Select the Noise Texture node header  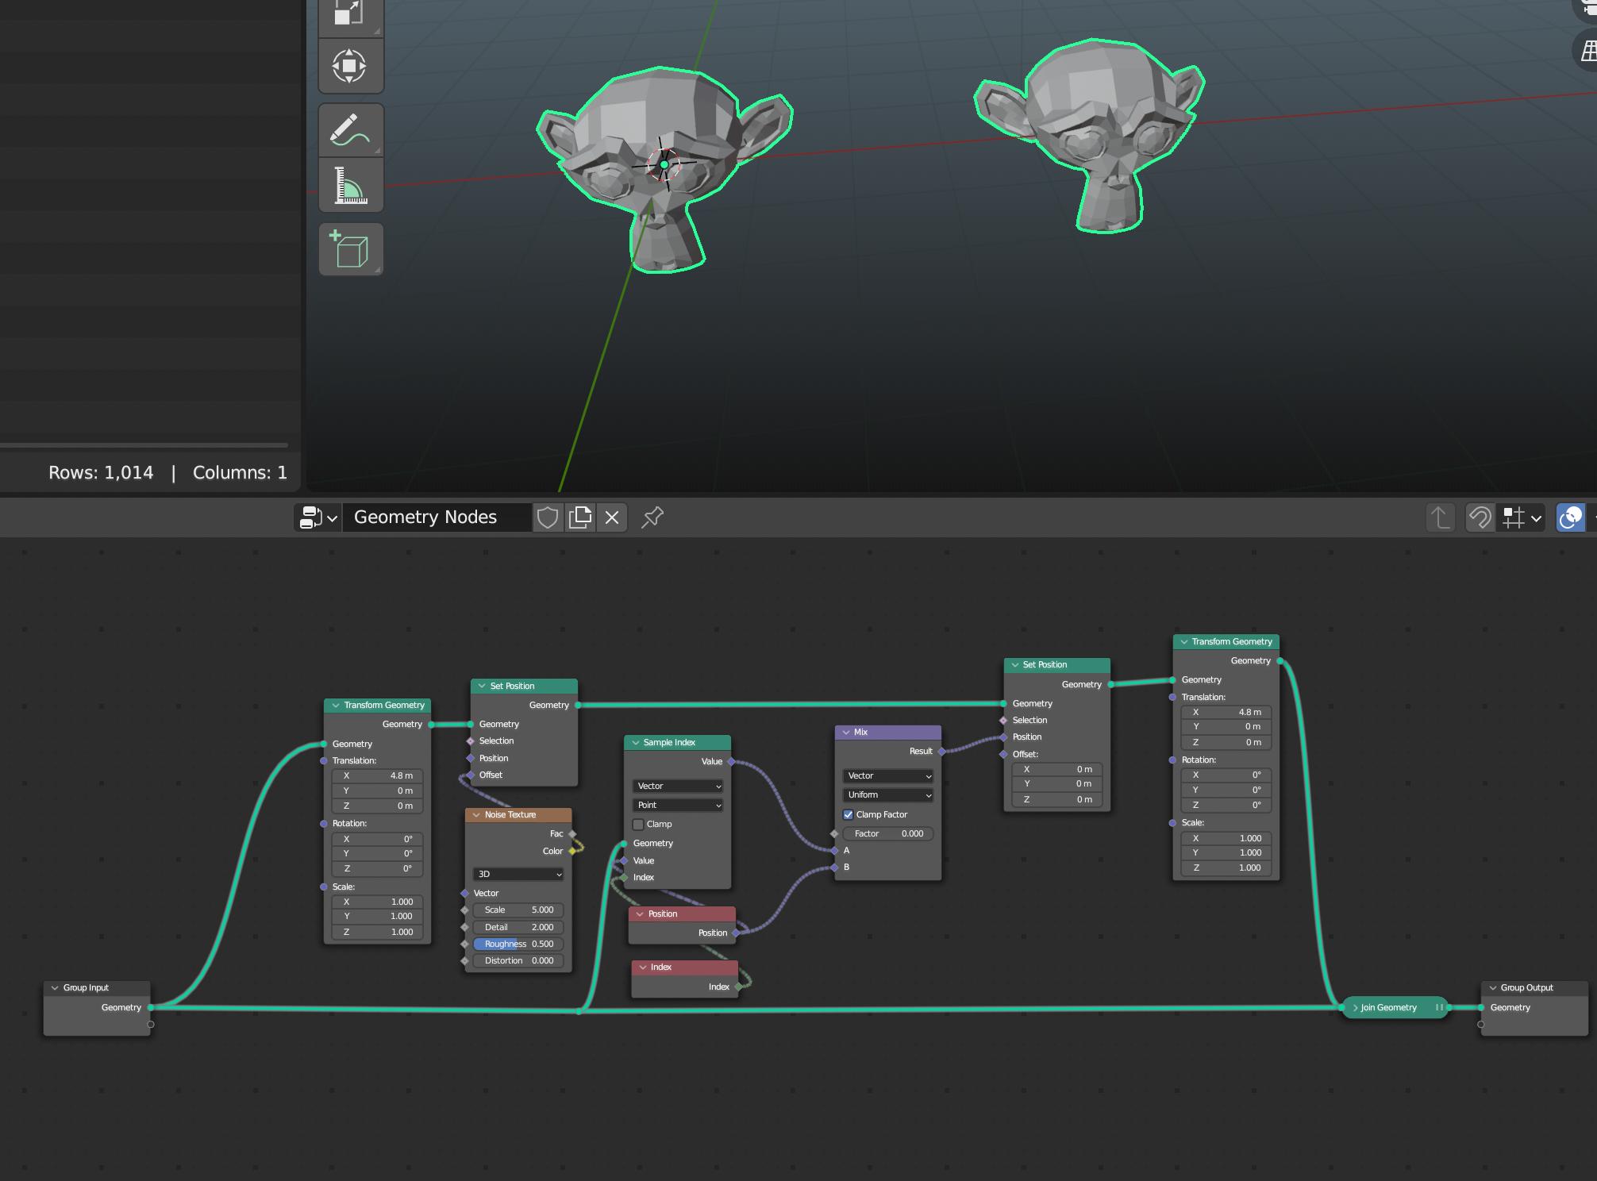point(518,815)
